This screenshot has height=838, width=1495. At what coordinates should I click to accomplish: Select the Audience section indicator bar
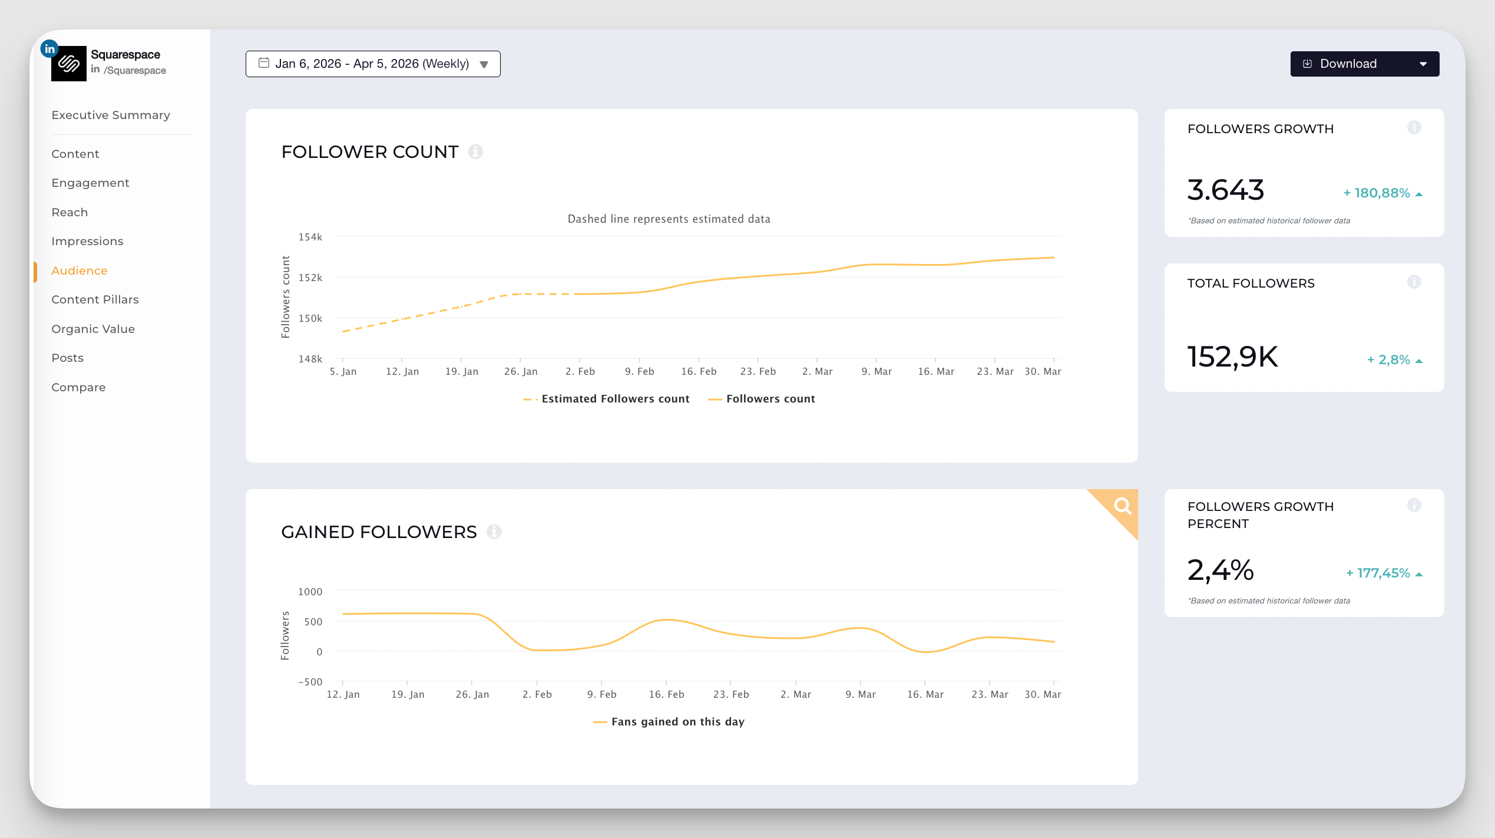pos(37,271)
